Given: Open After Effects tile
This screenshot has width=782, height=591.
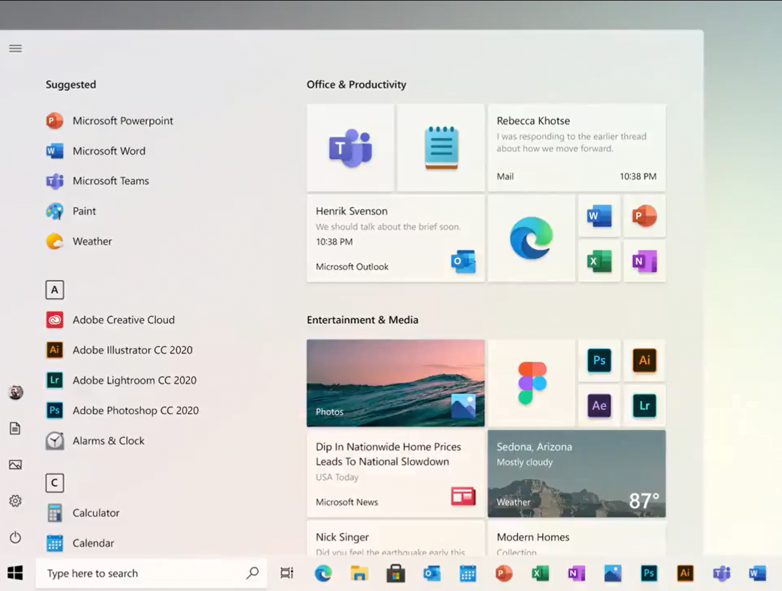Looking at the screenshot, I should tap(599, 406).
